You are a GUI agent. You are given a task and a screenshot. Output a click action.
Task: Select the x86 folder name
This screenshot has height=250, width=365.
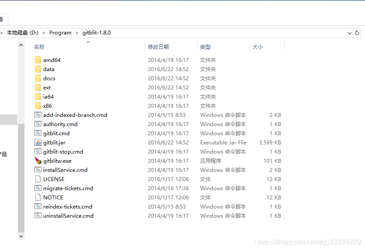coord(48,106)
